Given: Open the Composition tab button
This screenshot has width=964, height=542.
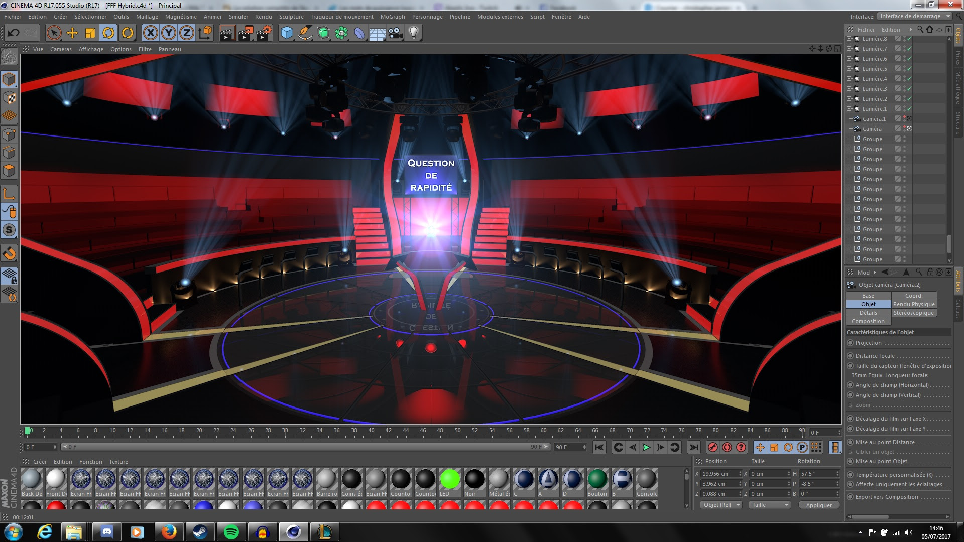Looking at the screenshot, I should point(868,321).
